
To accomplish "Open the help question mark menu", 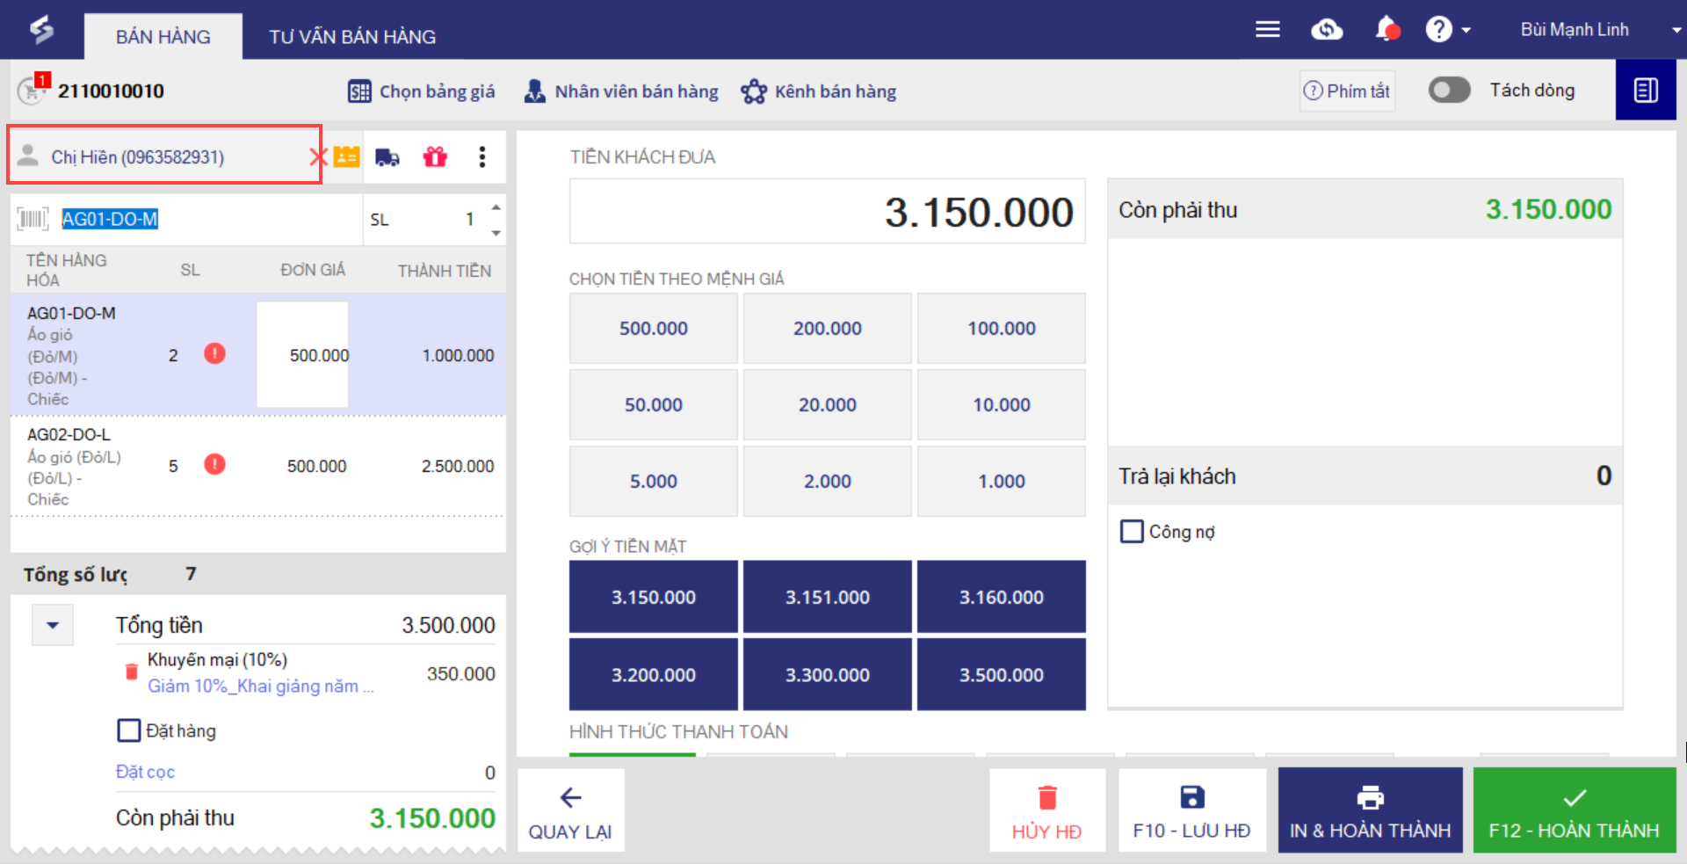I will 1447,30.
